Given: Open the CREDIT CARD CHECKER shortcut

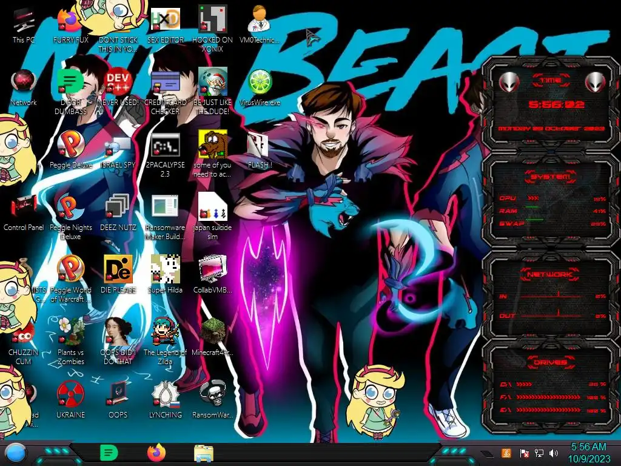Looking at the screenshot, I should pyautogui.click(x=166, y=92).
